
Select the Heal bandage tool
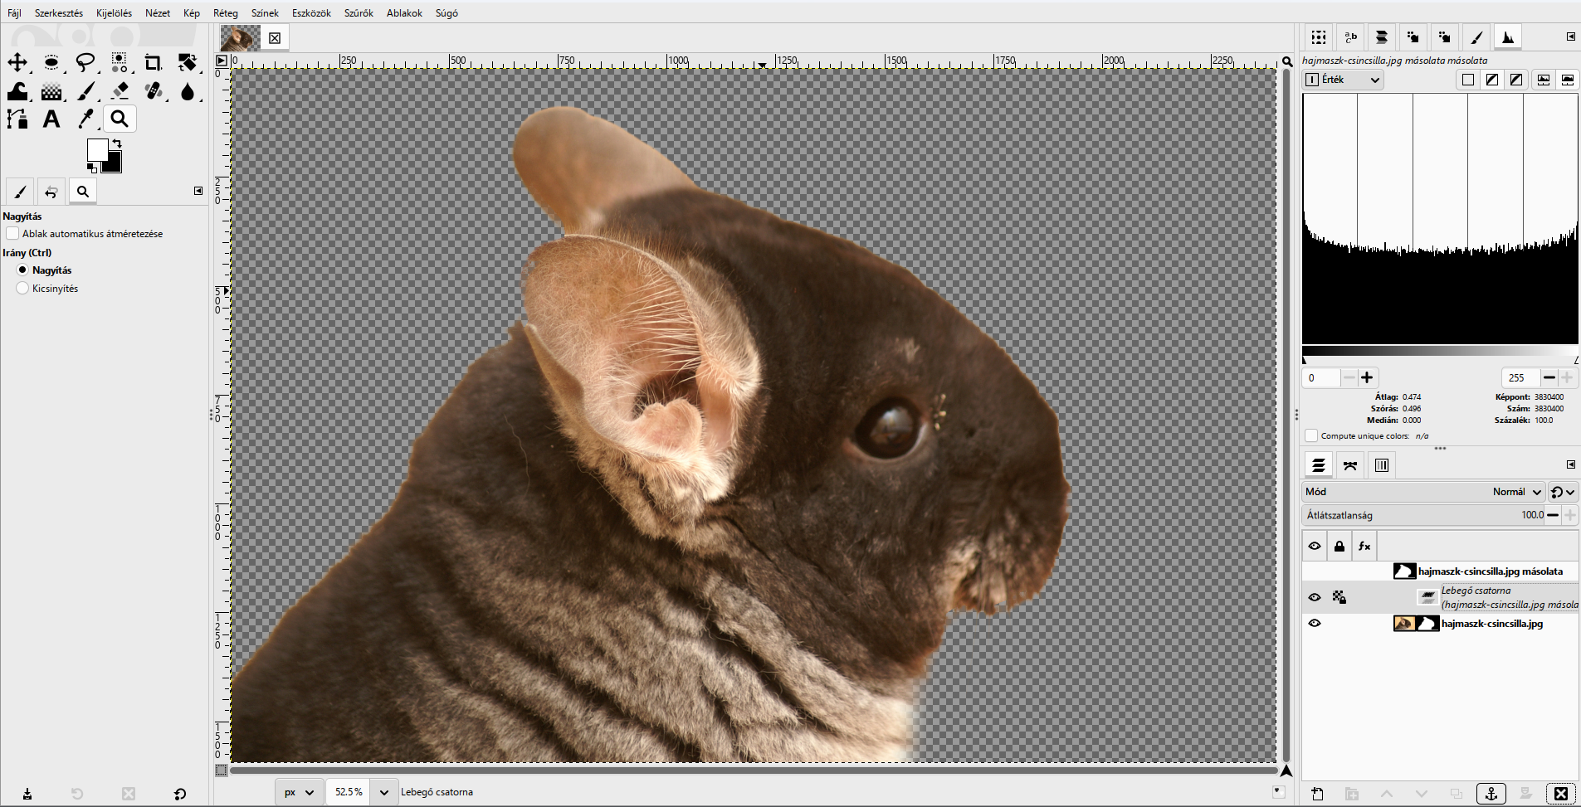tap(154, 91)
